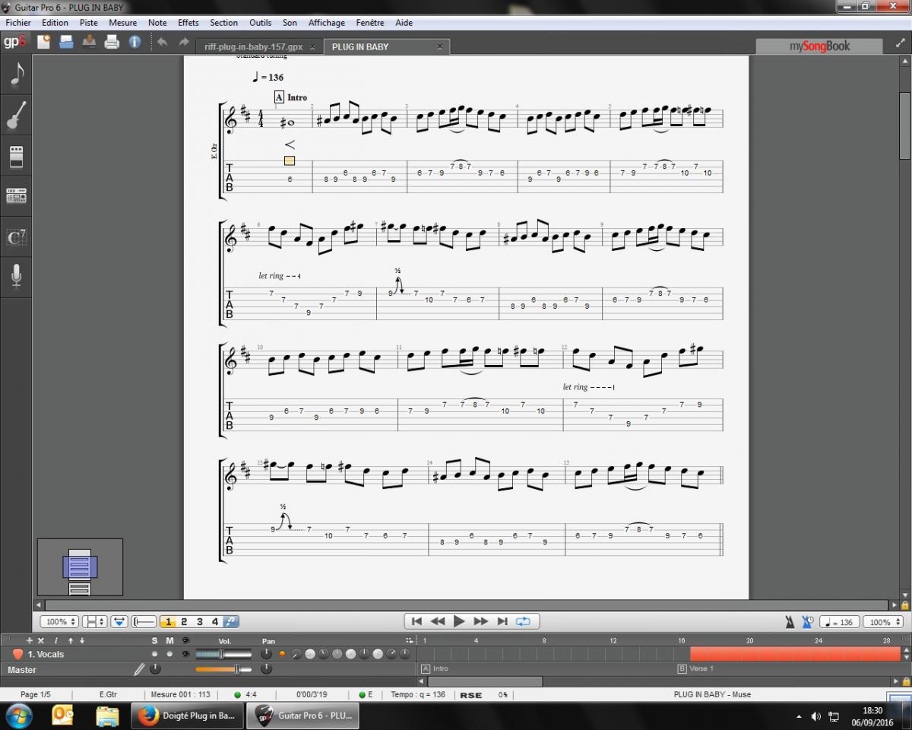
Task: Redo the action with the right arrow
Action: click(183, 42)
